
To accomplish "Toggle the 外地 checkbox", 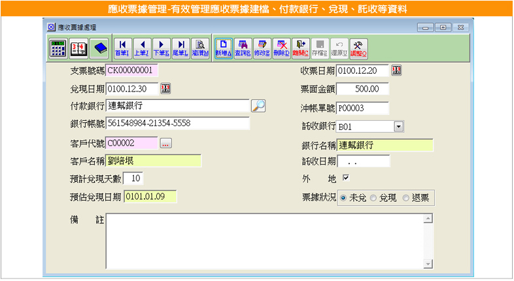I will click(x=346, y=178).
